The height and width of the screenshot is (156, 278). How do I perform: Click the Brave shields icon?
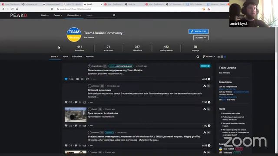click(204, 9)
